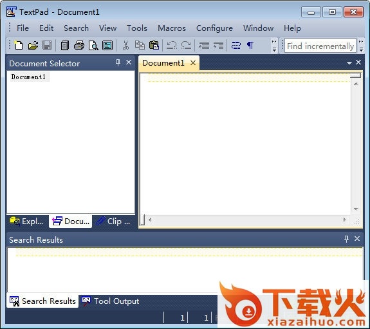The image size is (370, 329).
Task: Open the Help menu
Action: (292, 28)
